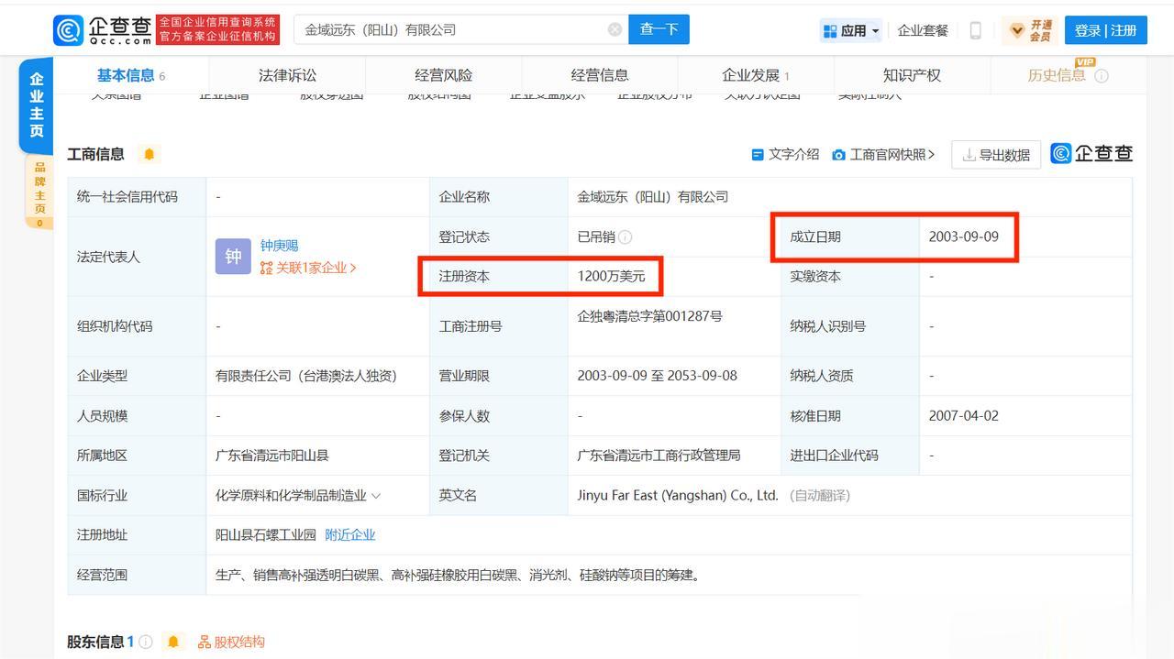Click the mobile phone icon in header
Viewport: 1174px width, 659px height.
[x=975, y=30]
